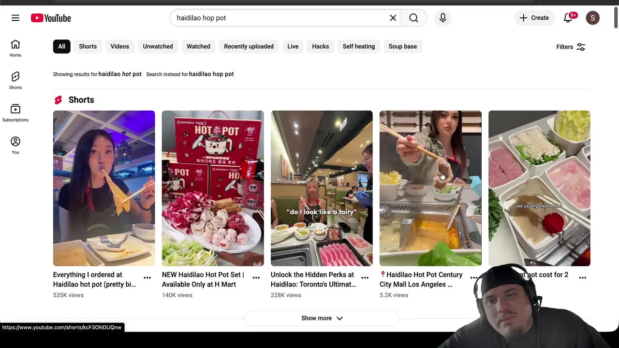
Task: Open more options for 'pot cost for 2'
Action: tap(582, 277)
